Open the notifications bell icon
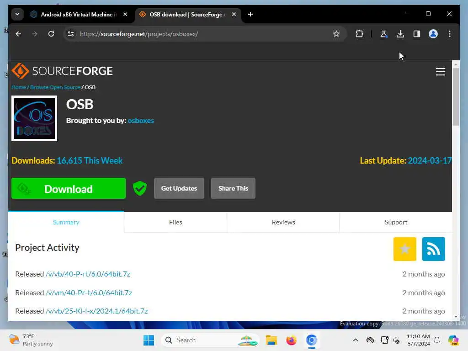 coord(437,340)
